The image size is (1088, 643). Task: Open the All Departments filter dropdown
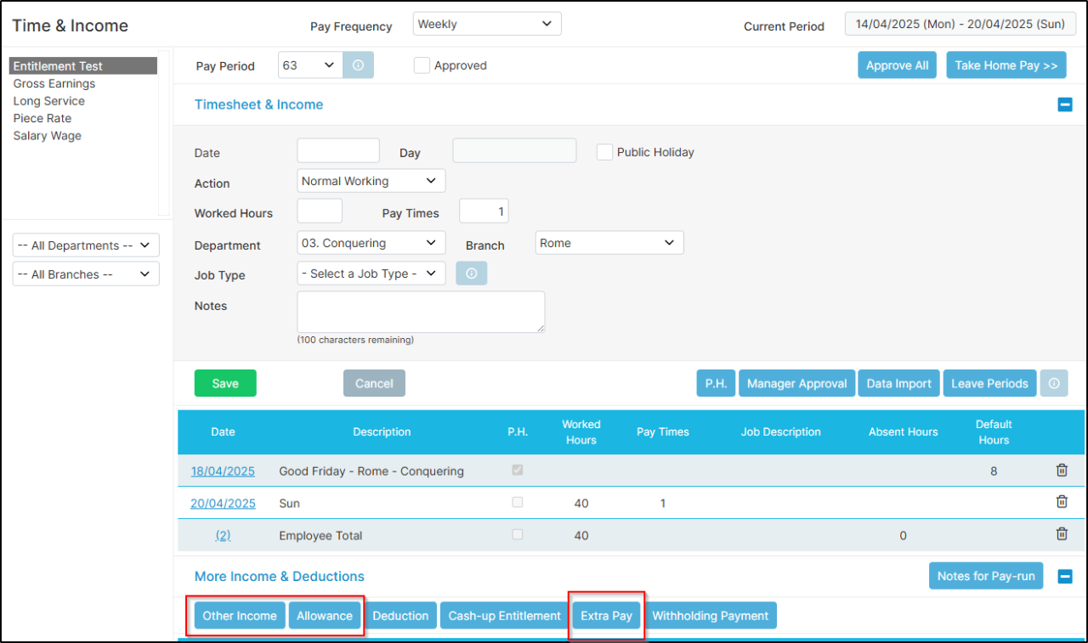[x=85, y=245]
